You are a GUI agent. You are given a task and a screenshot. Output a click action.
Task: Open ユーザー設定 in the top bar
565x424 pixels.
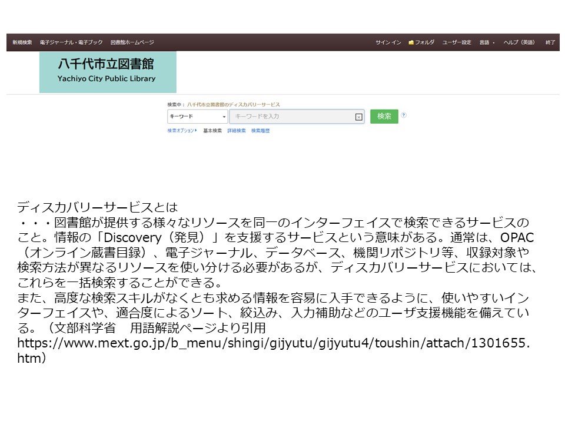[457, 42]
